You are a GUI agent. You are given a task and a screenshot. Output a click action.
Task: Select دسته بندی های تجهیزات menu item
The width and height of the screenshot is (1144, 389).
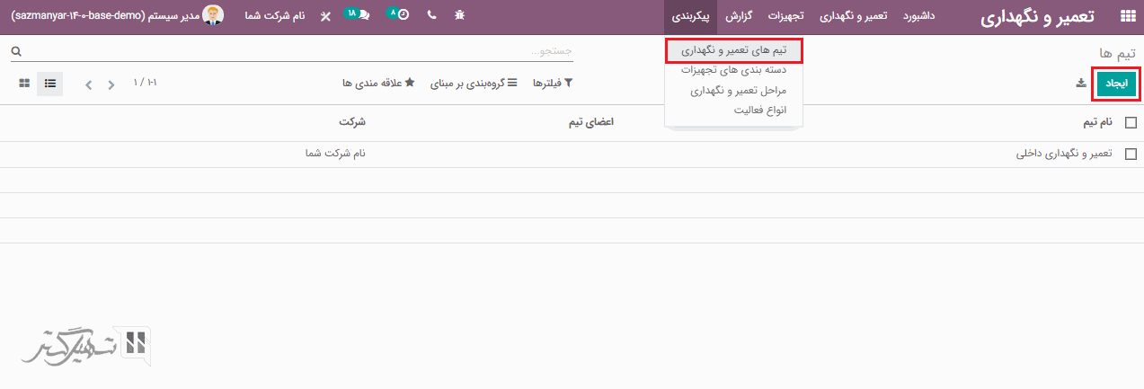pos(733,70)
